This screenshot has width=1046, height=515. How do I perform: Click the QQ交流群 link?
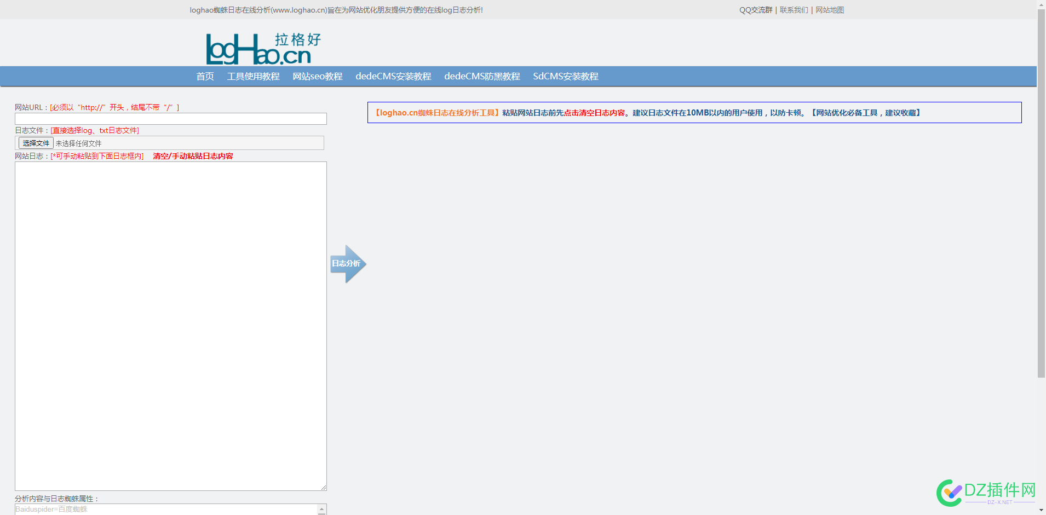click(x=756, y=10)
